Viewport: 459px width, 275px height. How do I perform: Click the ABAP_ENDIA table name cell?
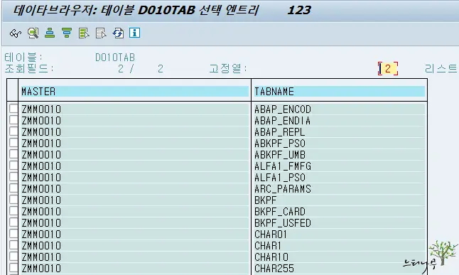click(339, 121)
